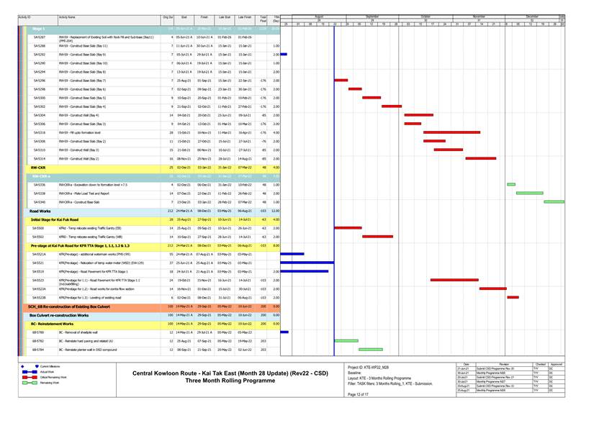Image resolution: width=599 pixels, height=423 pixels.
Task: Click the Activity Name column header
Action: pyautogui.click(x=67, y=17)
